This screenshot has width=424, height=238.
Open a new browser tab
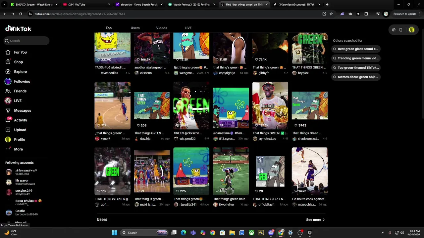click(x=327, y=4)
